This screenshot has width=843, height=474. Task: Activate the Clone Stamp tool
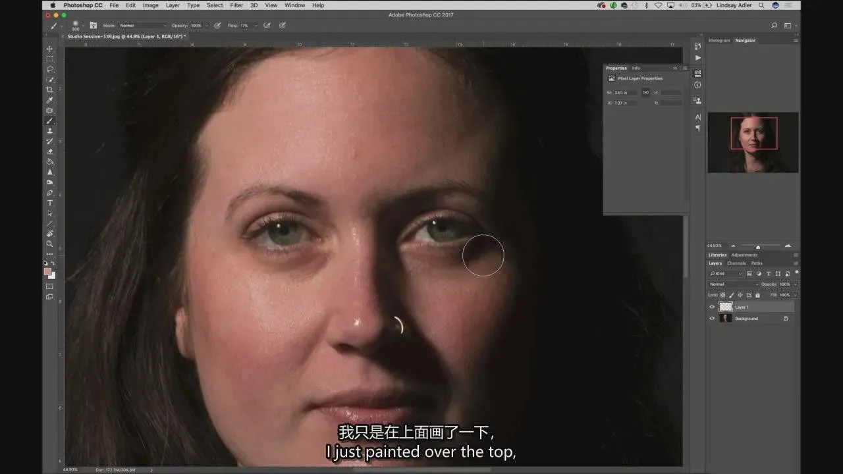49,131
